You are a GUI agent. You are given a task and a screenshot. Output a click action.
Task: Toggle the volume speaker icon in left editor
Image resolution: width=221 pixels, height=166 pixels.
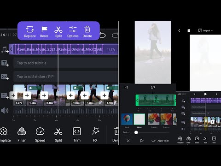[5, 111]
